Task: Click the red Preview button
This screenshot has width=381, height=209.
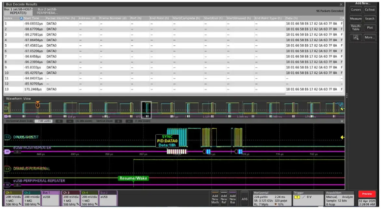Action: click(367, 194)
